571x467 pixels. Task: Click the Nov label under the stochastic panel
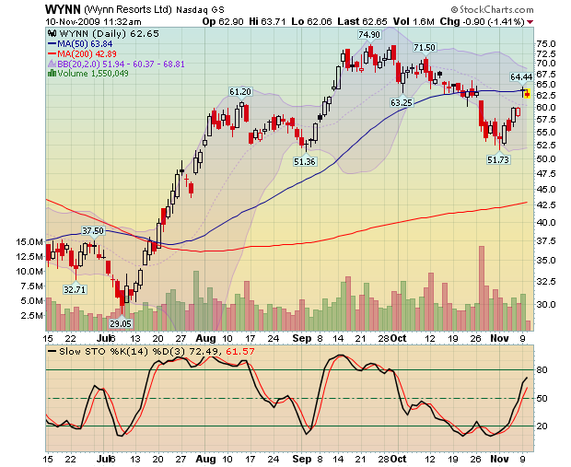pyautogui.click(x=499, y=459)
